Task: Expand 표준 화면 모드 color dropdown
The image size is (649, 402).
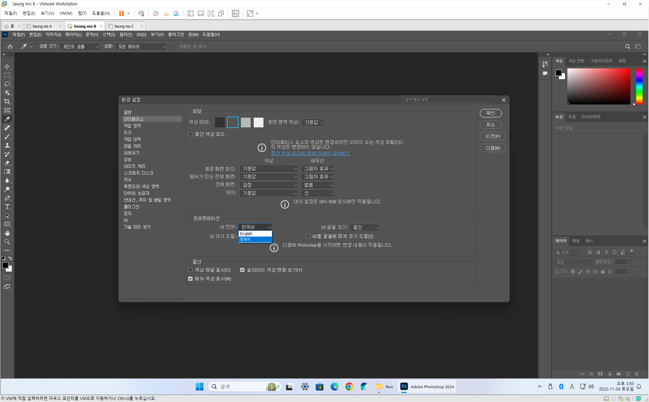Action: pos(269,168)
